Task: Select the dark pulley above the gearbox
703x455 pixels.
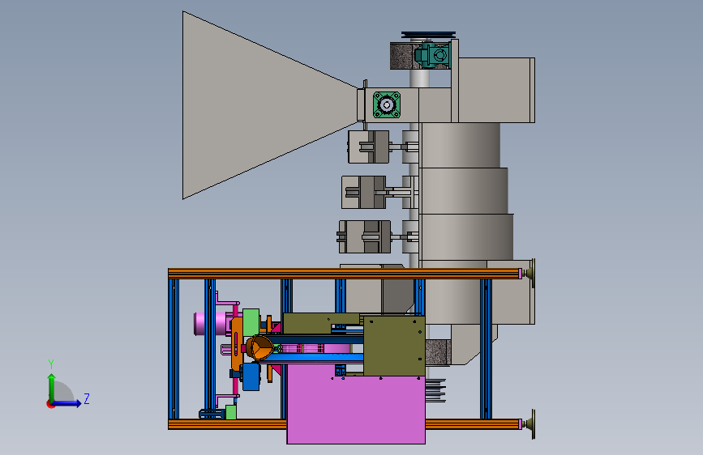Action: (428, 35)
